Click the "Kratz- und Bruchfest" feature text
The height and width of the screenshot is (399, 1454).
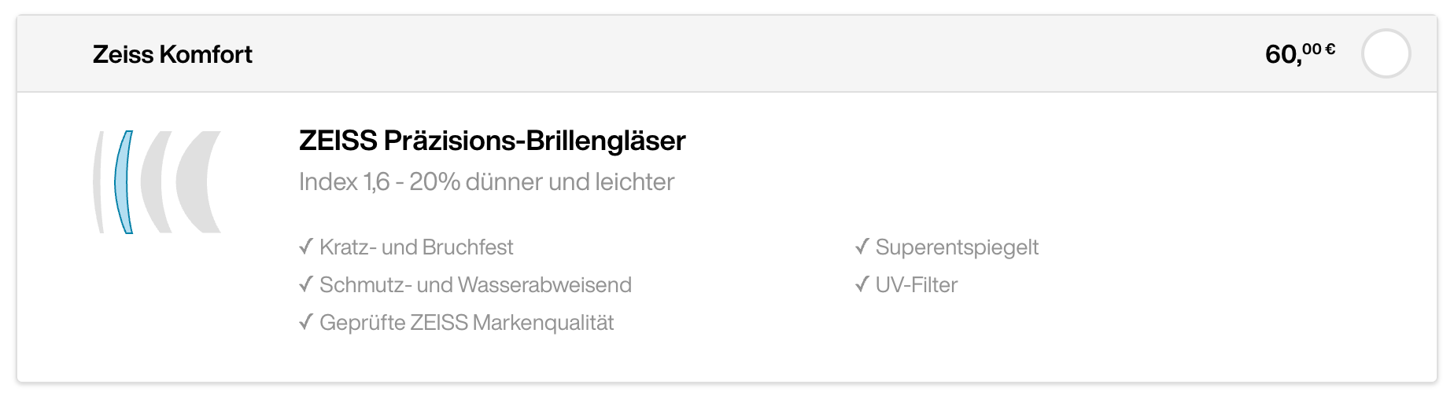[416, 247]
